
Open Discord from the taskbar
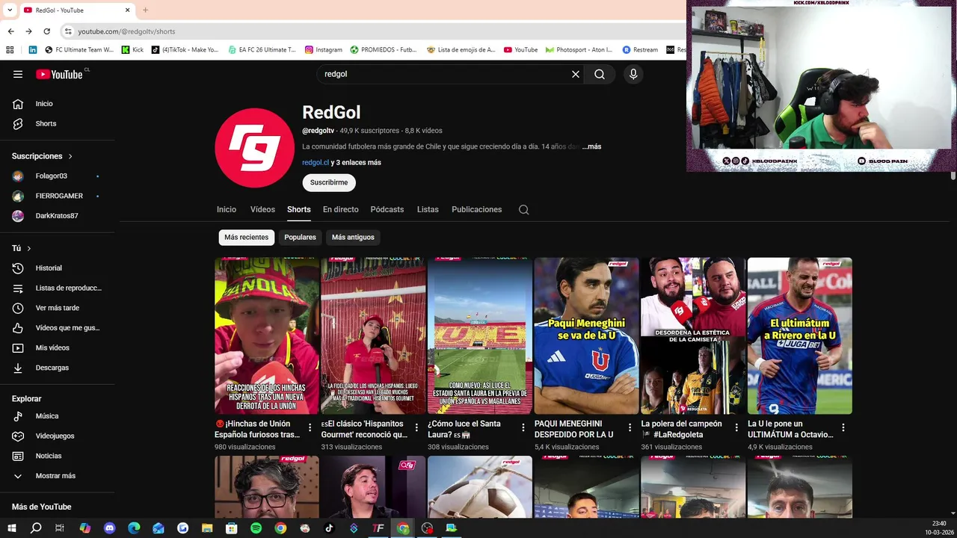point(110,528)
